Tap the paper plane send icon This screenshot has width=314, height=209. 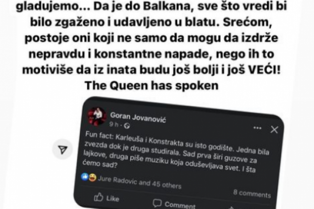tap(62, 149)
